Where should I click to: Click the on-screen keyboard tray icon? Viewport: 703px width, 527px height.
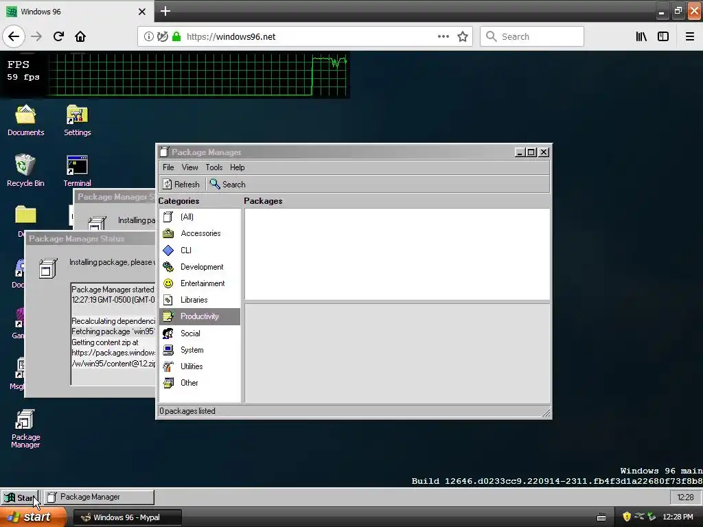(x=601, y=517)
